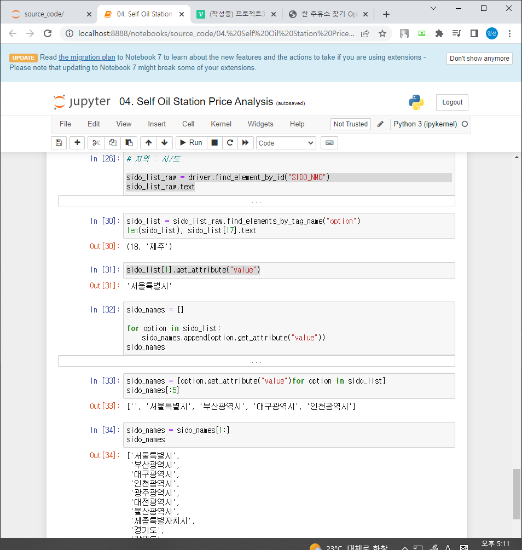The height and width of the screenshot is (550, 522).
Task: Paste cells below icon
Action: click(129, 143)
